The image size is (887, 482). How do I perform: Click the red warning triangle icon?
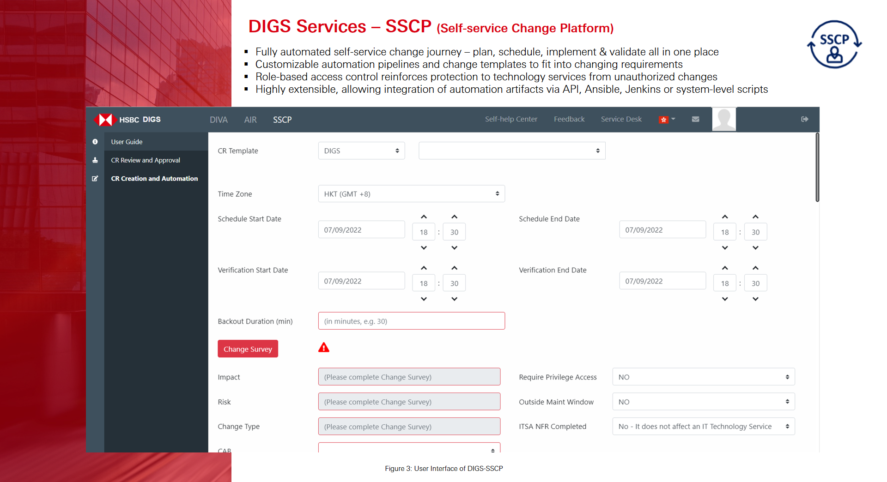(x=324, y=348)
